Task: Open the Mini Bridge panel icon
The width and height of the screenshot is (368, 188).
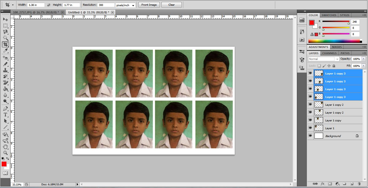Action: click(x=302, y=20)
